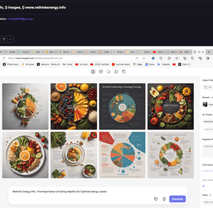Screen dimensions: 213x208
Task: Click the three-dots more icon in the mail window
Action: click(10, 39)
